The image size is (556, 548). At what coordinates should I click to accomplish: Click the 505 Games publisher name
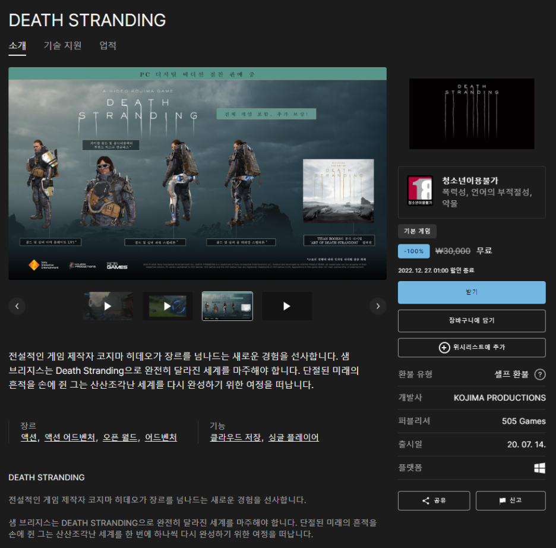524,421
